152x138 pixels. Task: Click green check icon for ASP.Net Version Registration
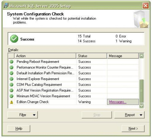(11, 90)
